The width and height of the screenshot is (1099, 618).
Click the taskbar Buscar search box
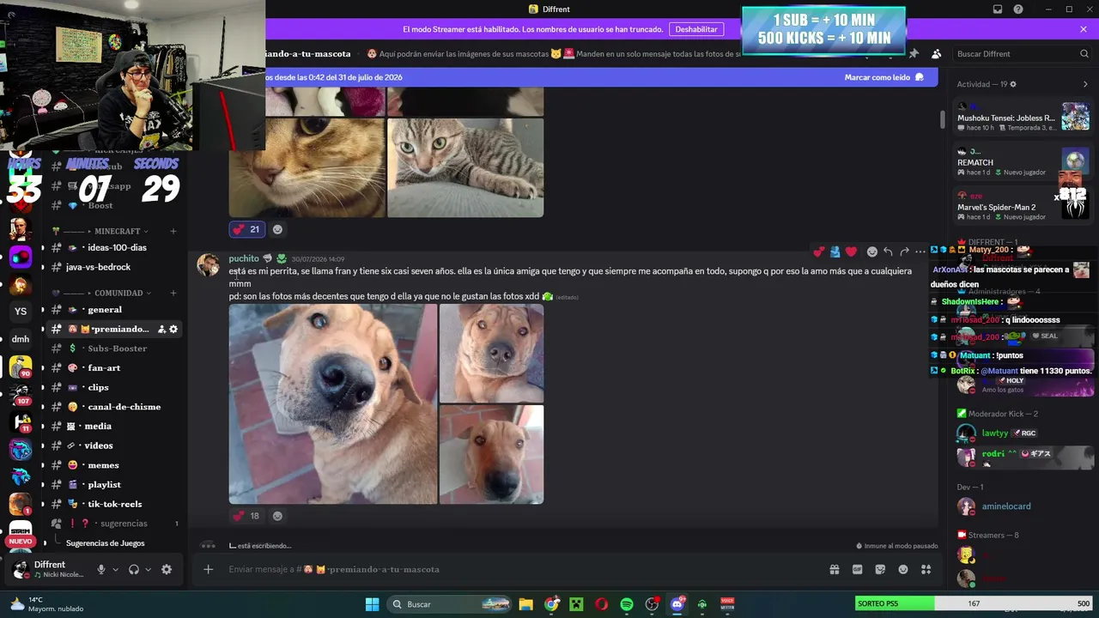(x=450, y=604)
